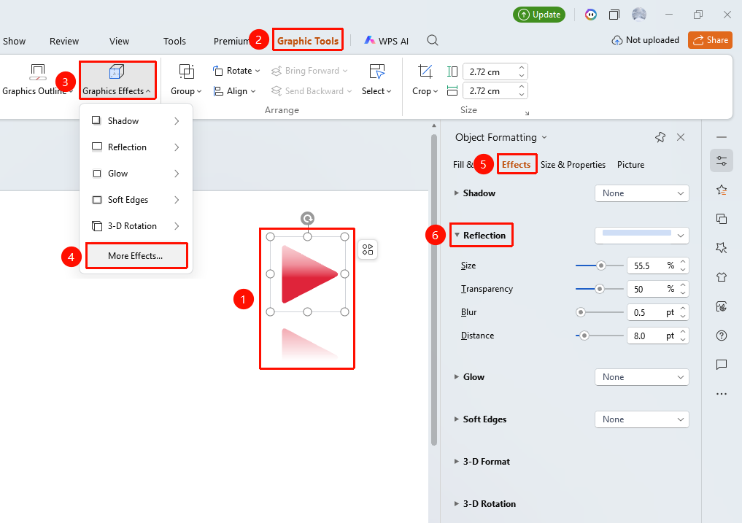Open the Reflection preset dropdown
Screen dimensions: 742x523
pyautogui.click(x=641, y=235)
